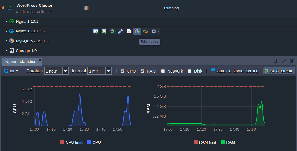This screenshot has height=151, width=297.
Task: Expand the Nginx 1.10.1 x 2 row
Action: tap(6, 31)
